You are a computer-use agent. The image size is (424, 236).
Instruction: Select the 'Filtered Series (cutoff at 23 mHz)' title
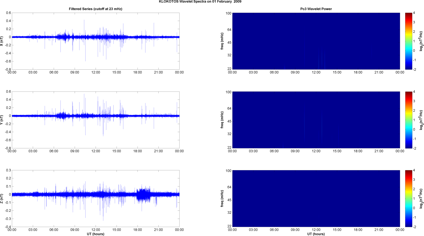(96, 9)
